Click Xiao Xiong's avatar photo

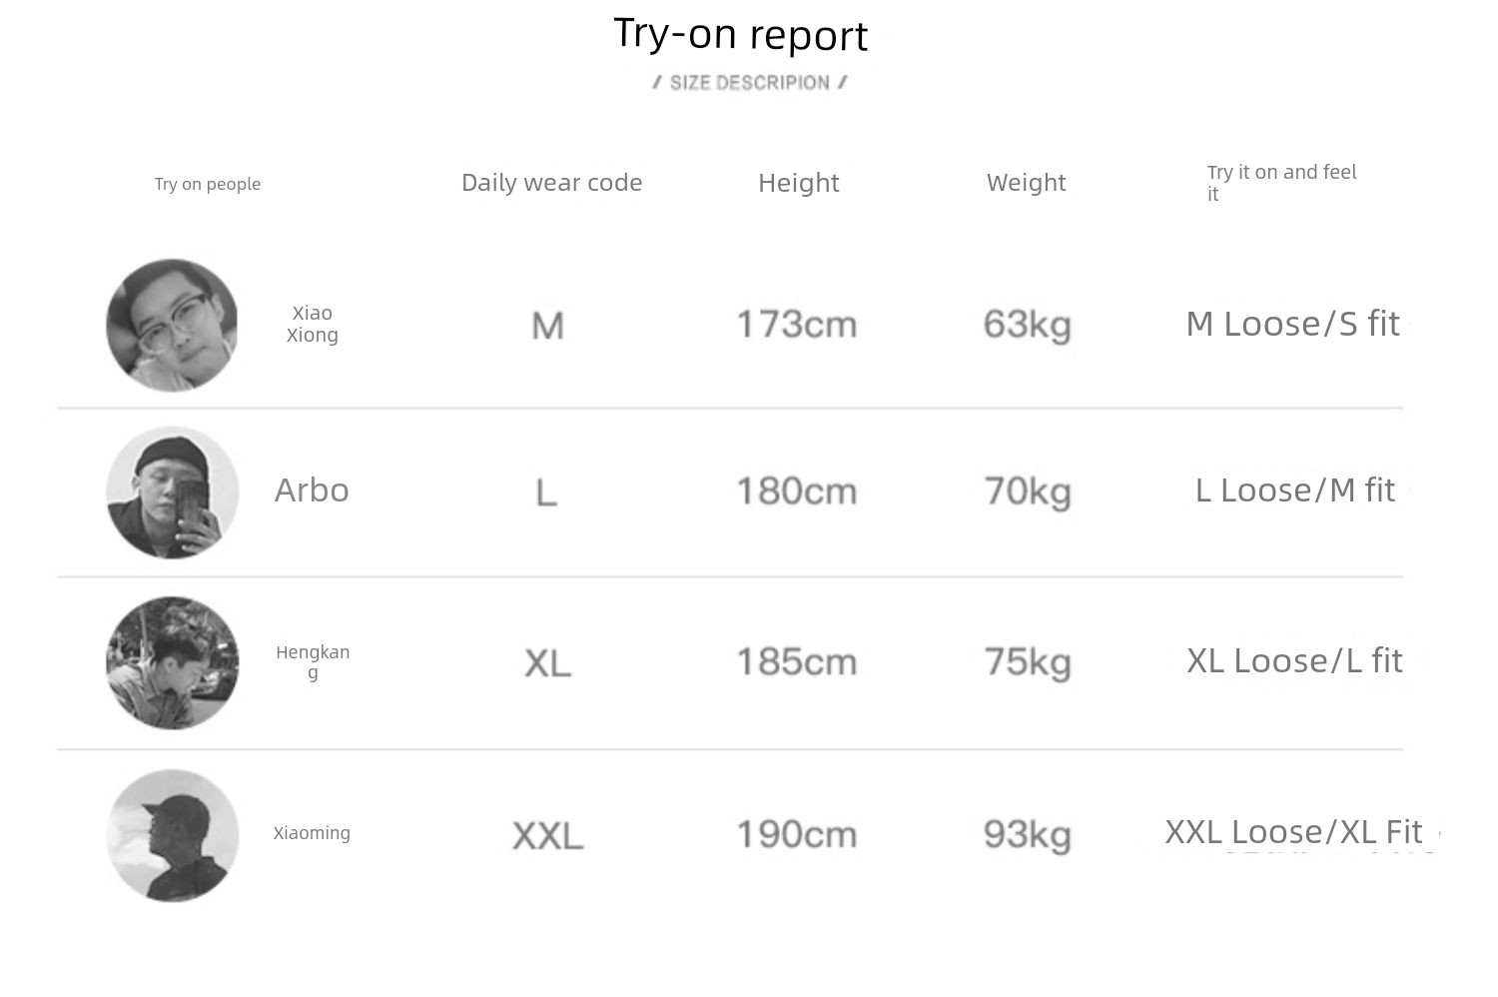tap(172, 326)
